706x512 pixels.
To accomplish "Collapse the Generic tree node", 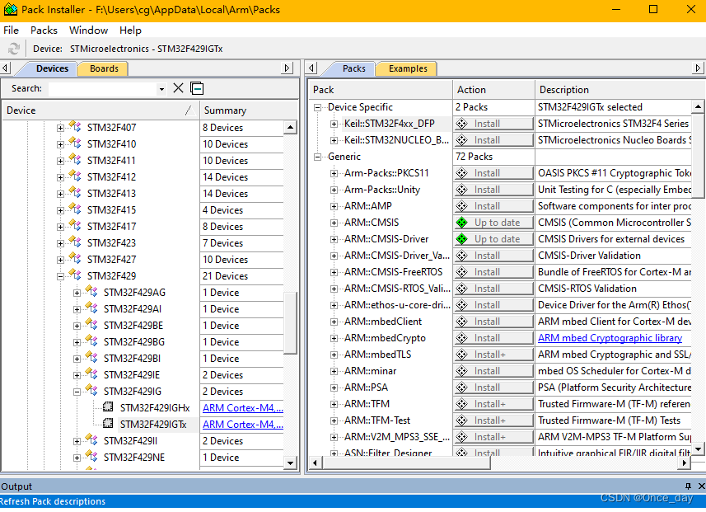I will [x=318, y=156].
